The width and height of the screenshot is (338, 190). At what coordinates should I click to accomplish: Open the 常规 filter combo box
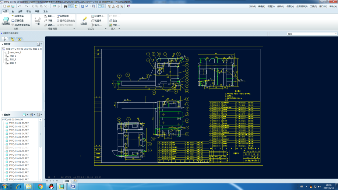coord(312,34)
